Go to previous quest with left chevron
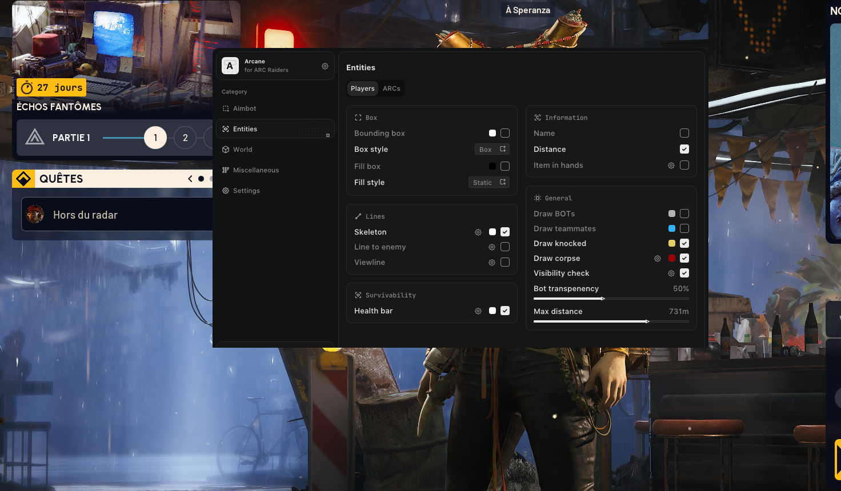Viewport: 841px width, 491px height. (190, 179)
